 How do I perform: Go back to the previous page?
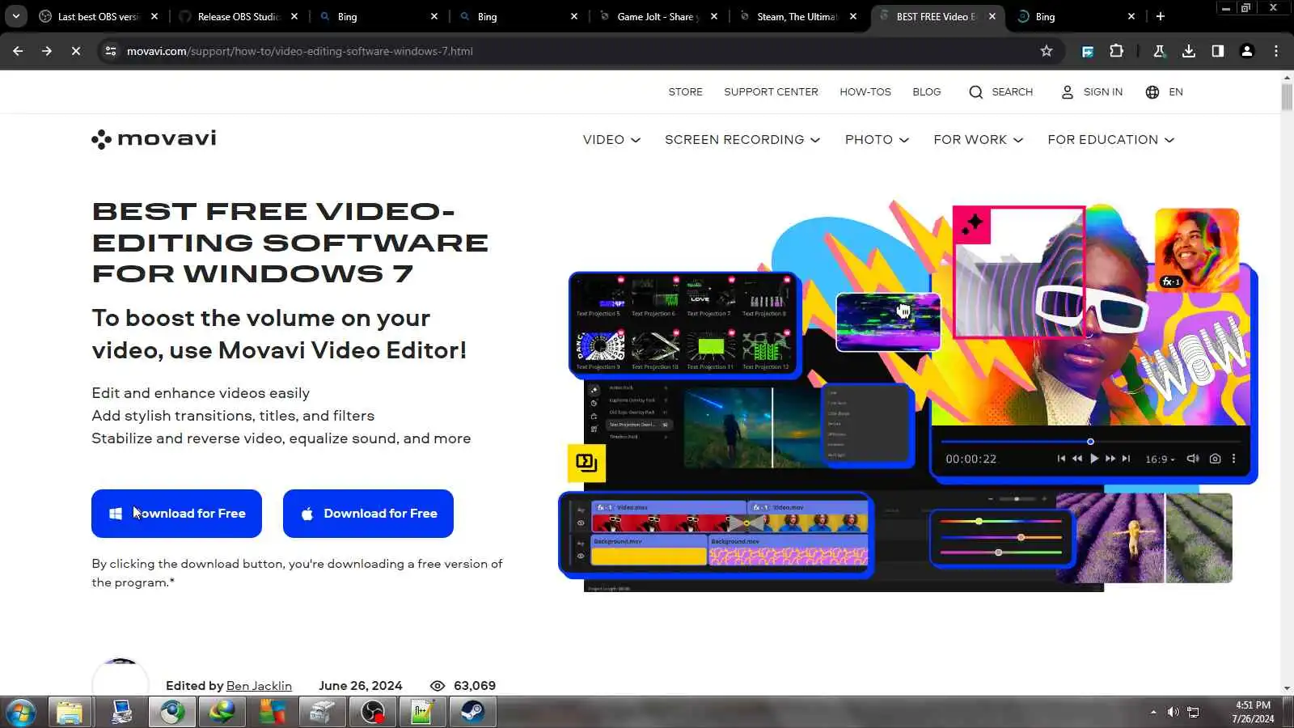[x=18, y=51]
